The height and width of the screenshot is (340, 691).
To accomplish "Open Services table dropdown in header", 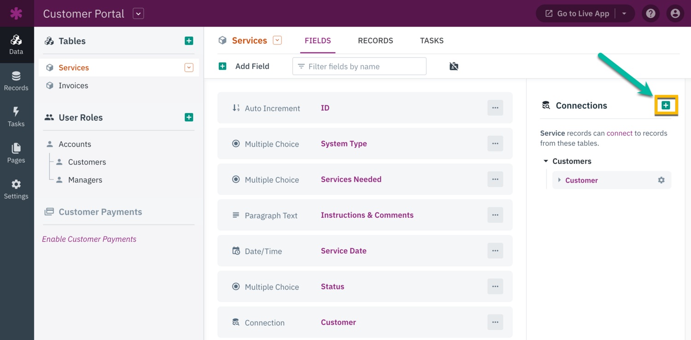I will pos(277,40).
